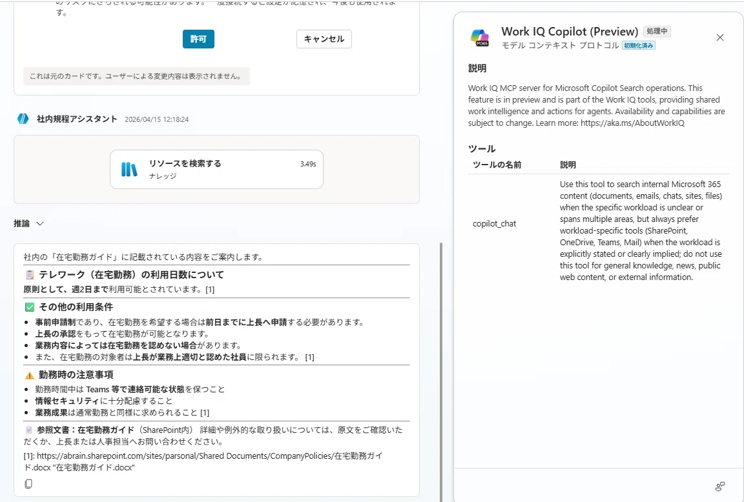
Task: Click the chat pane vertical scrollbar
Action: (x=441, y=372)
